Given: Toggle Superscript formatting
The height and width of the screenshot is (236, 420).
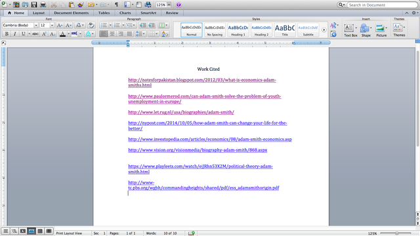Looking at the screenshot, I should (x=44, y=33).
